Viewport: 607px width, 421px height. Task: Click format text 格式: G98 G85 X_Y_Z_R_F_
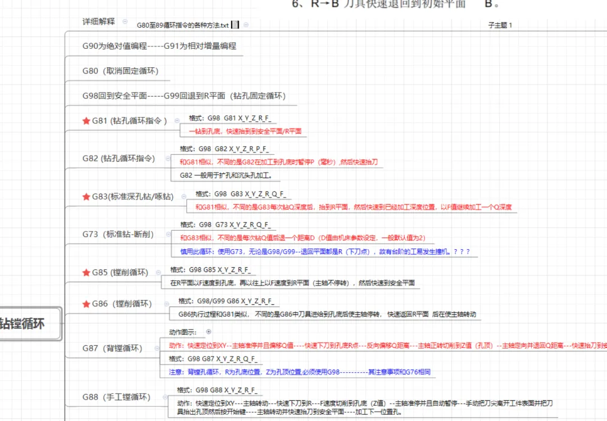coord(211,270)
